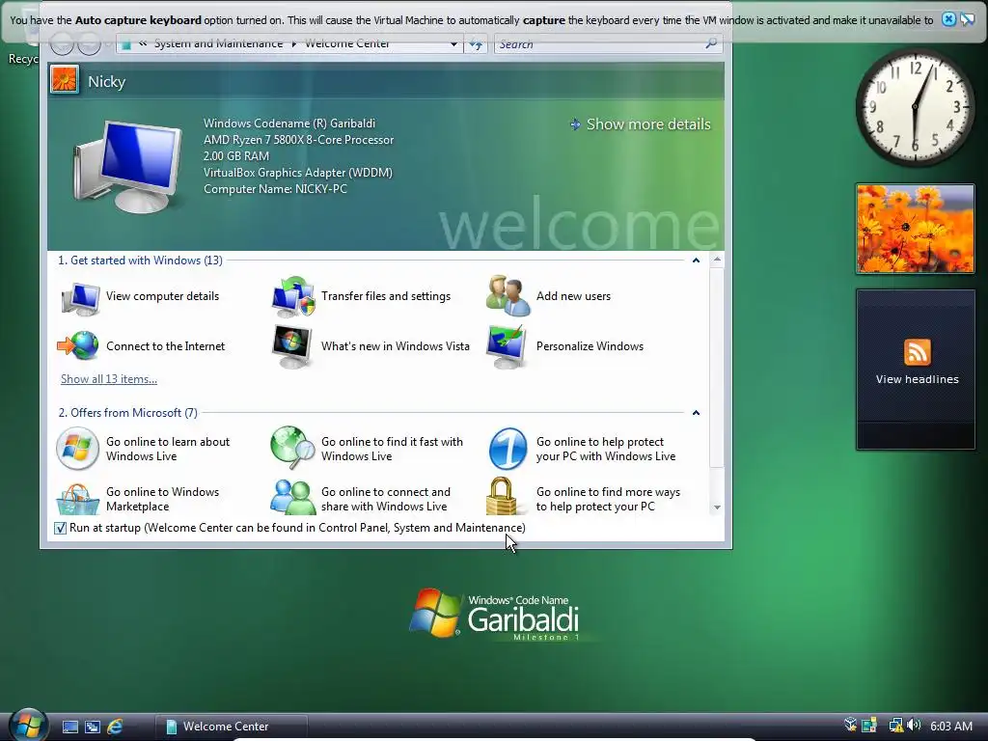Click the System and Maintenance breadcrumb
This screenshot has height=741, width=988.
click(x=219, y=43)
